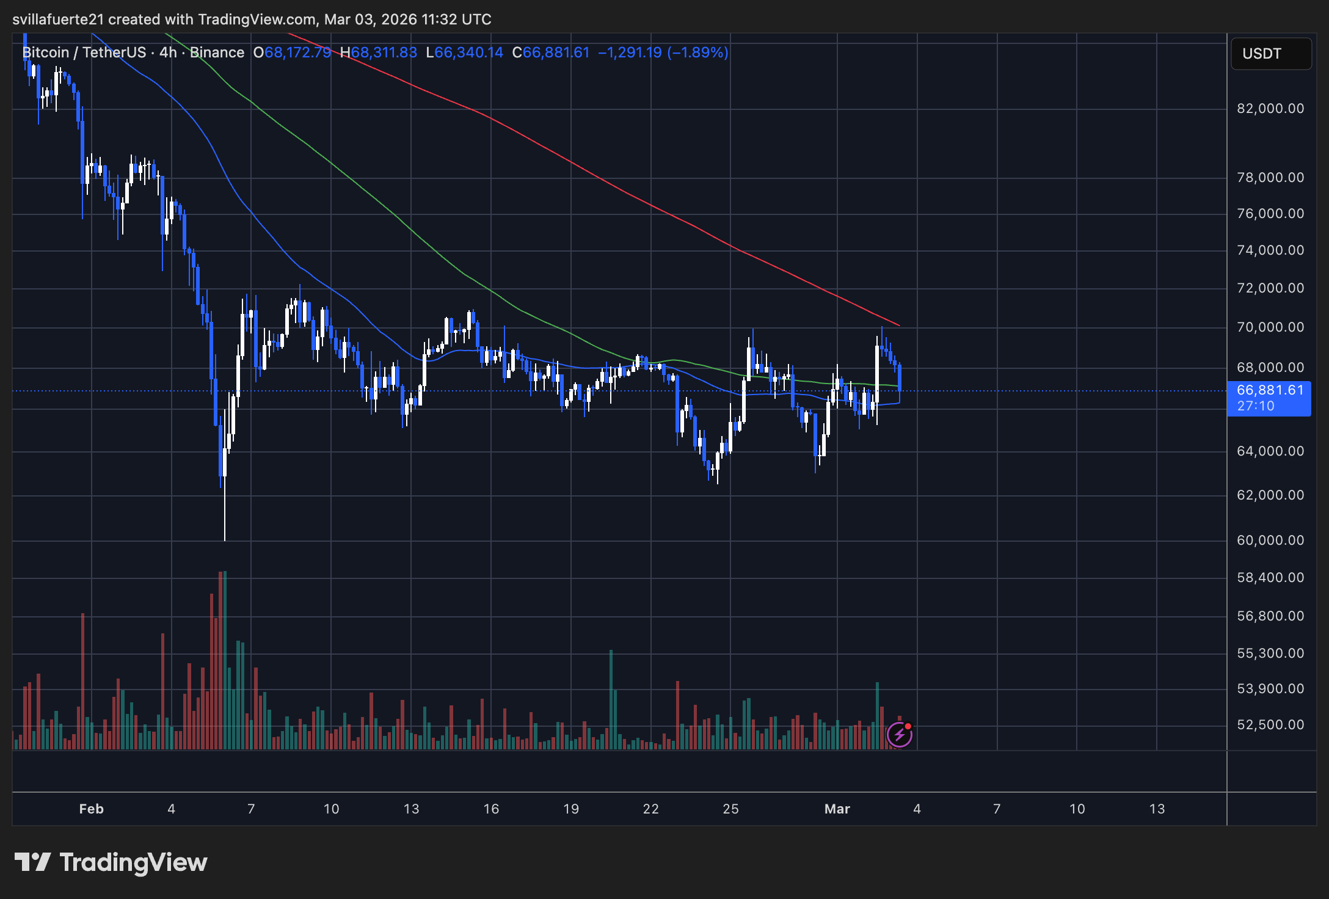Click the 25 date label on the time axis
The height and width of the screenshot is (899, 1329).
coord(730,809)
